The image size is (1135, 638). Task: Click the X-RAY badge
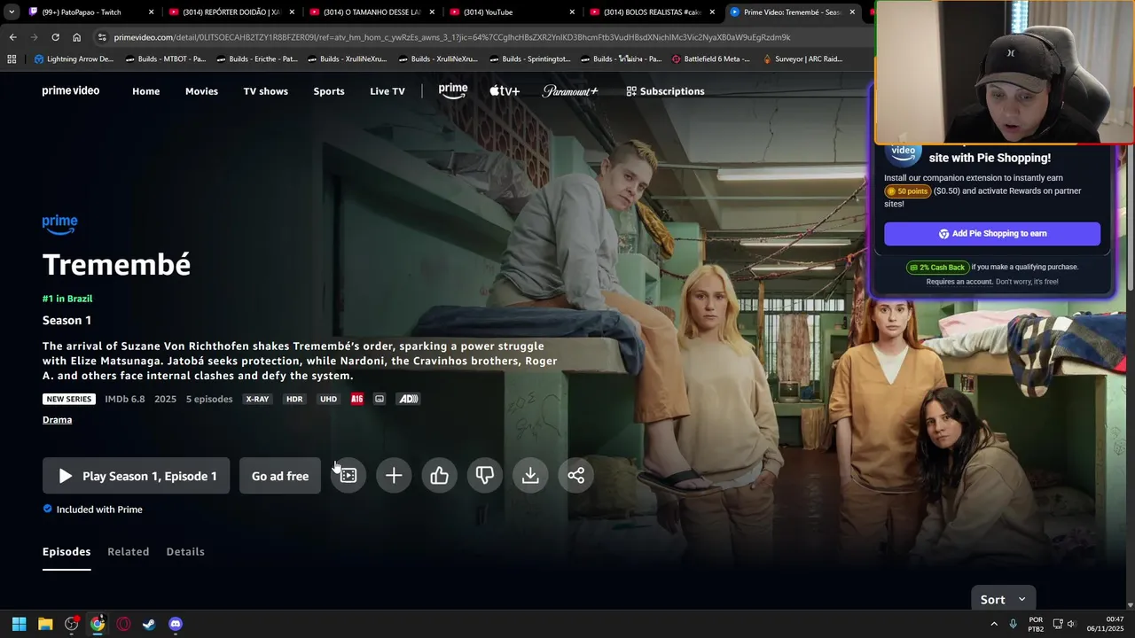point(257,399)
